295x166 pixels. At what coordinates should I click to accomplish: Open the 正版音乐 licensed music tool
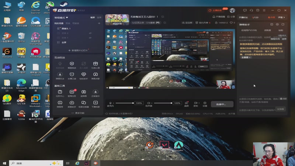tap(96, 93)
